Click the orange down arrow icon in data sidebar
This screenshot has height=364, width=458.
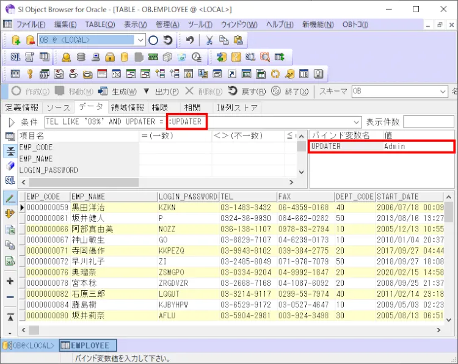pyautogui.click(x=10, y=214)
